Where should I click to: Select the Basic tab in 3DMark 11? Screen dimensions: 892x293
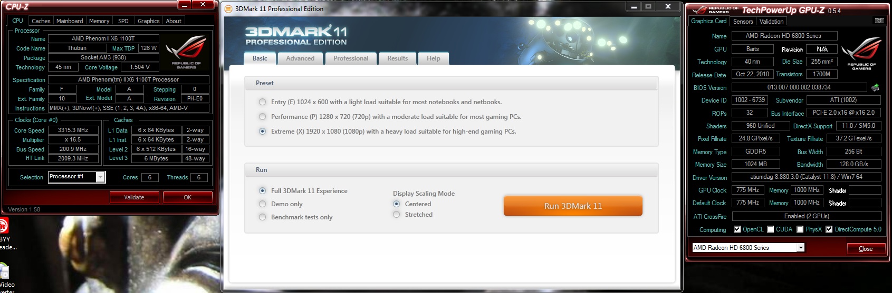(x=260, y=58)
